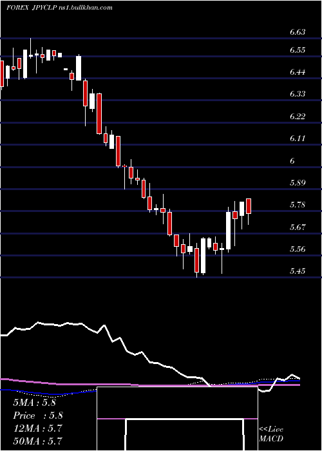Click the <<Live MACD label

[271, 434]
